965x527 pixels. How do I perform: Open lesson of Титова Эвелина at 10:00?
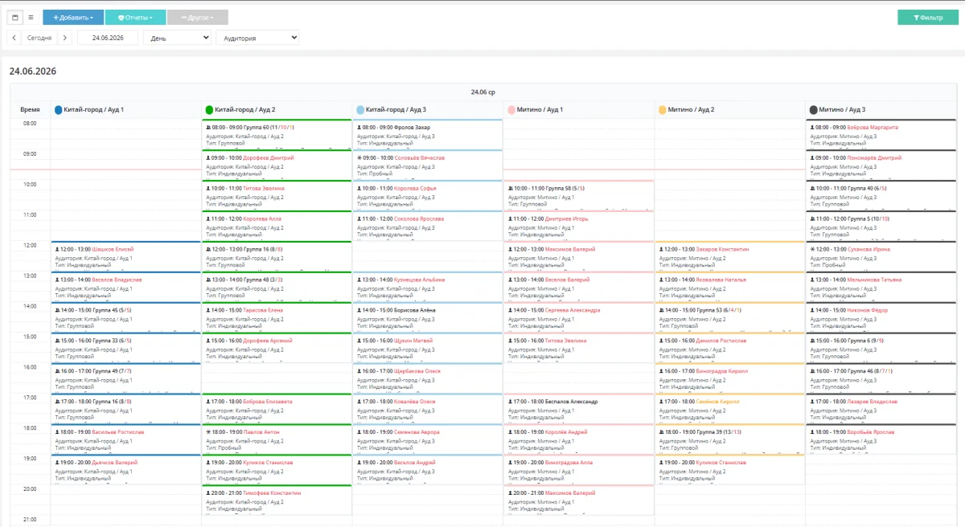(x=277, y=195)
